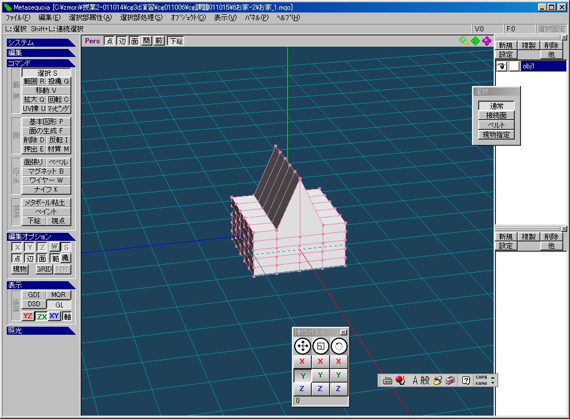570x419 pixels.
Task: Click 設定 in the lower material panel
Action: [506, 246]
